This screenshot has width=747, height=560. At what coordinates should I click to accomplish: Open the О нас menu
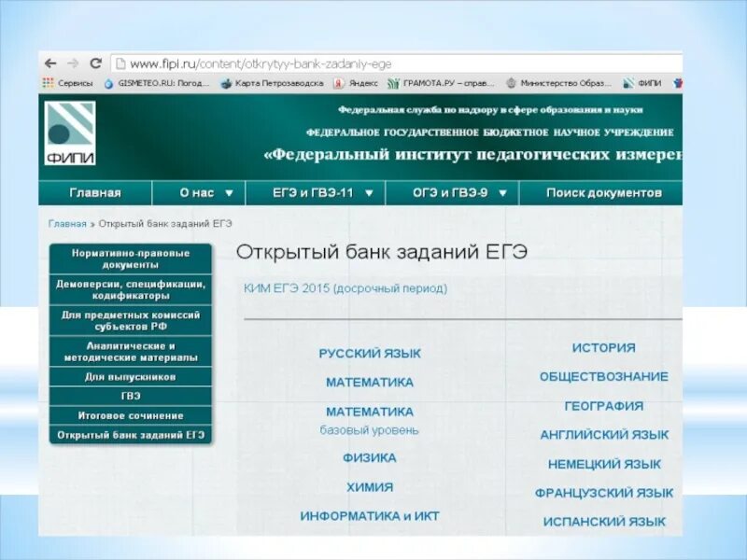[x=199, y=193]
